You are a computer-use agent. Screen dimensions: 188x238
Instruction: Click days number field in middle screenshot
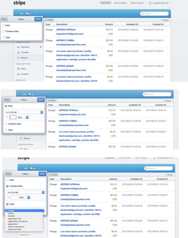coord(13,117)
